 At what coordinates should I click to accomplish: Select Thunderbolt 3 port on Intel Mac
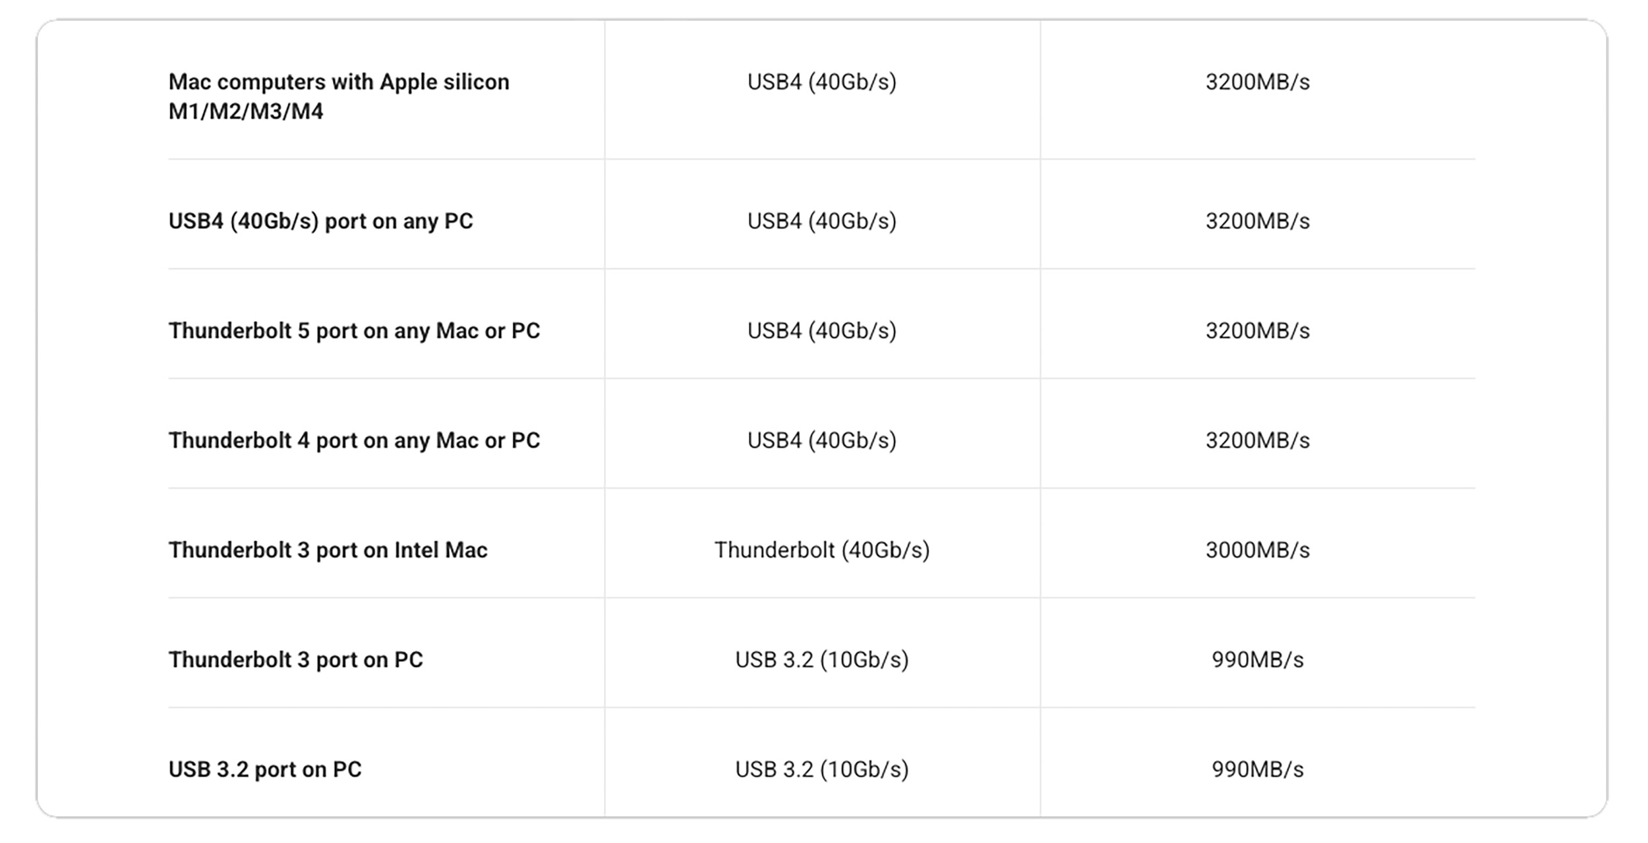[x=328, y=550]
